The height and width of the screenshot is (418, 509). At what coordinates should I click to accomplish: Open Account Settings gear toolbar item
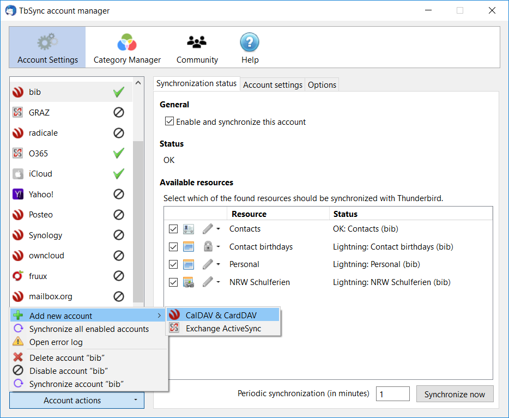47,47
